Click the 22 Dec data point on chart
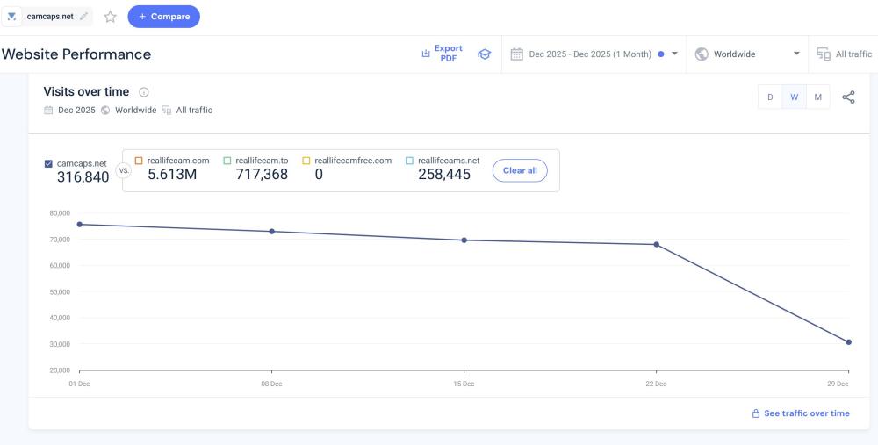The image size is (878, 445). tap(656, 244)
